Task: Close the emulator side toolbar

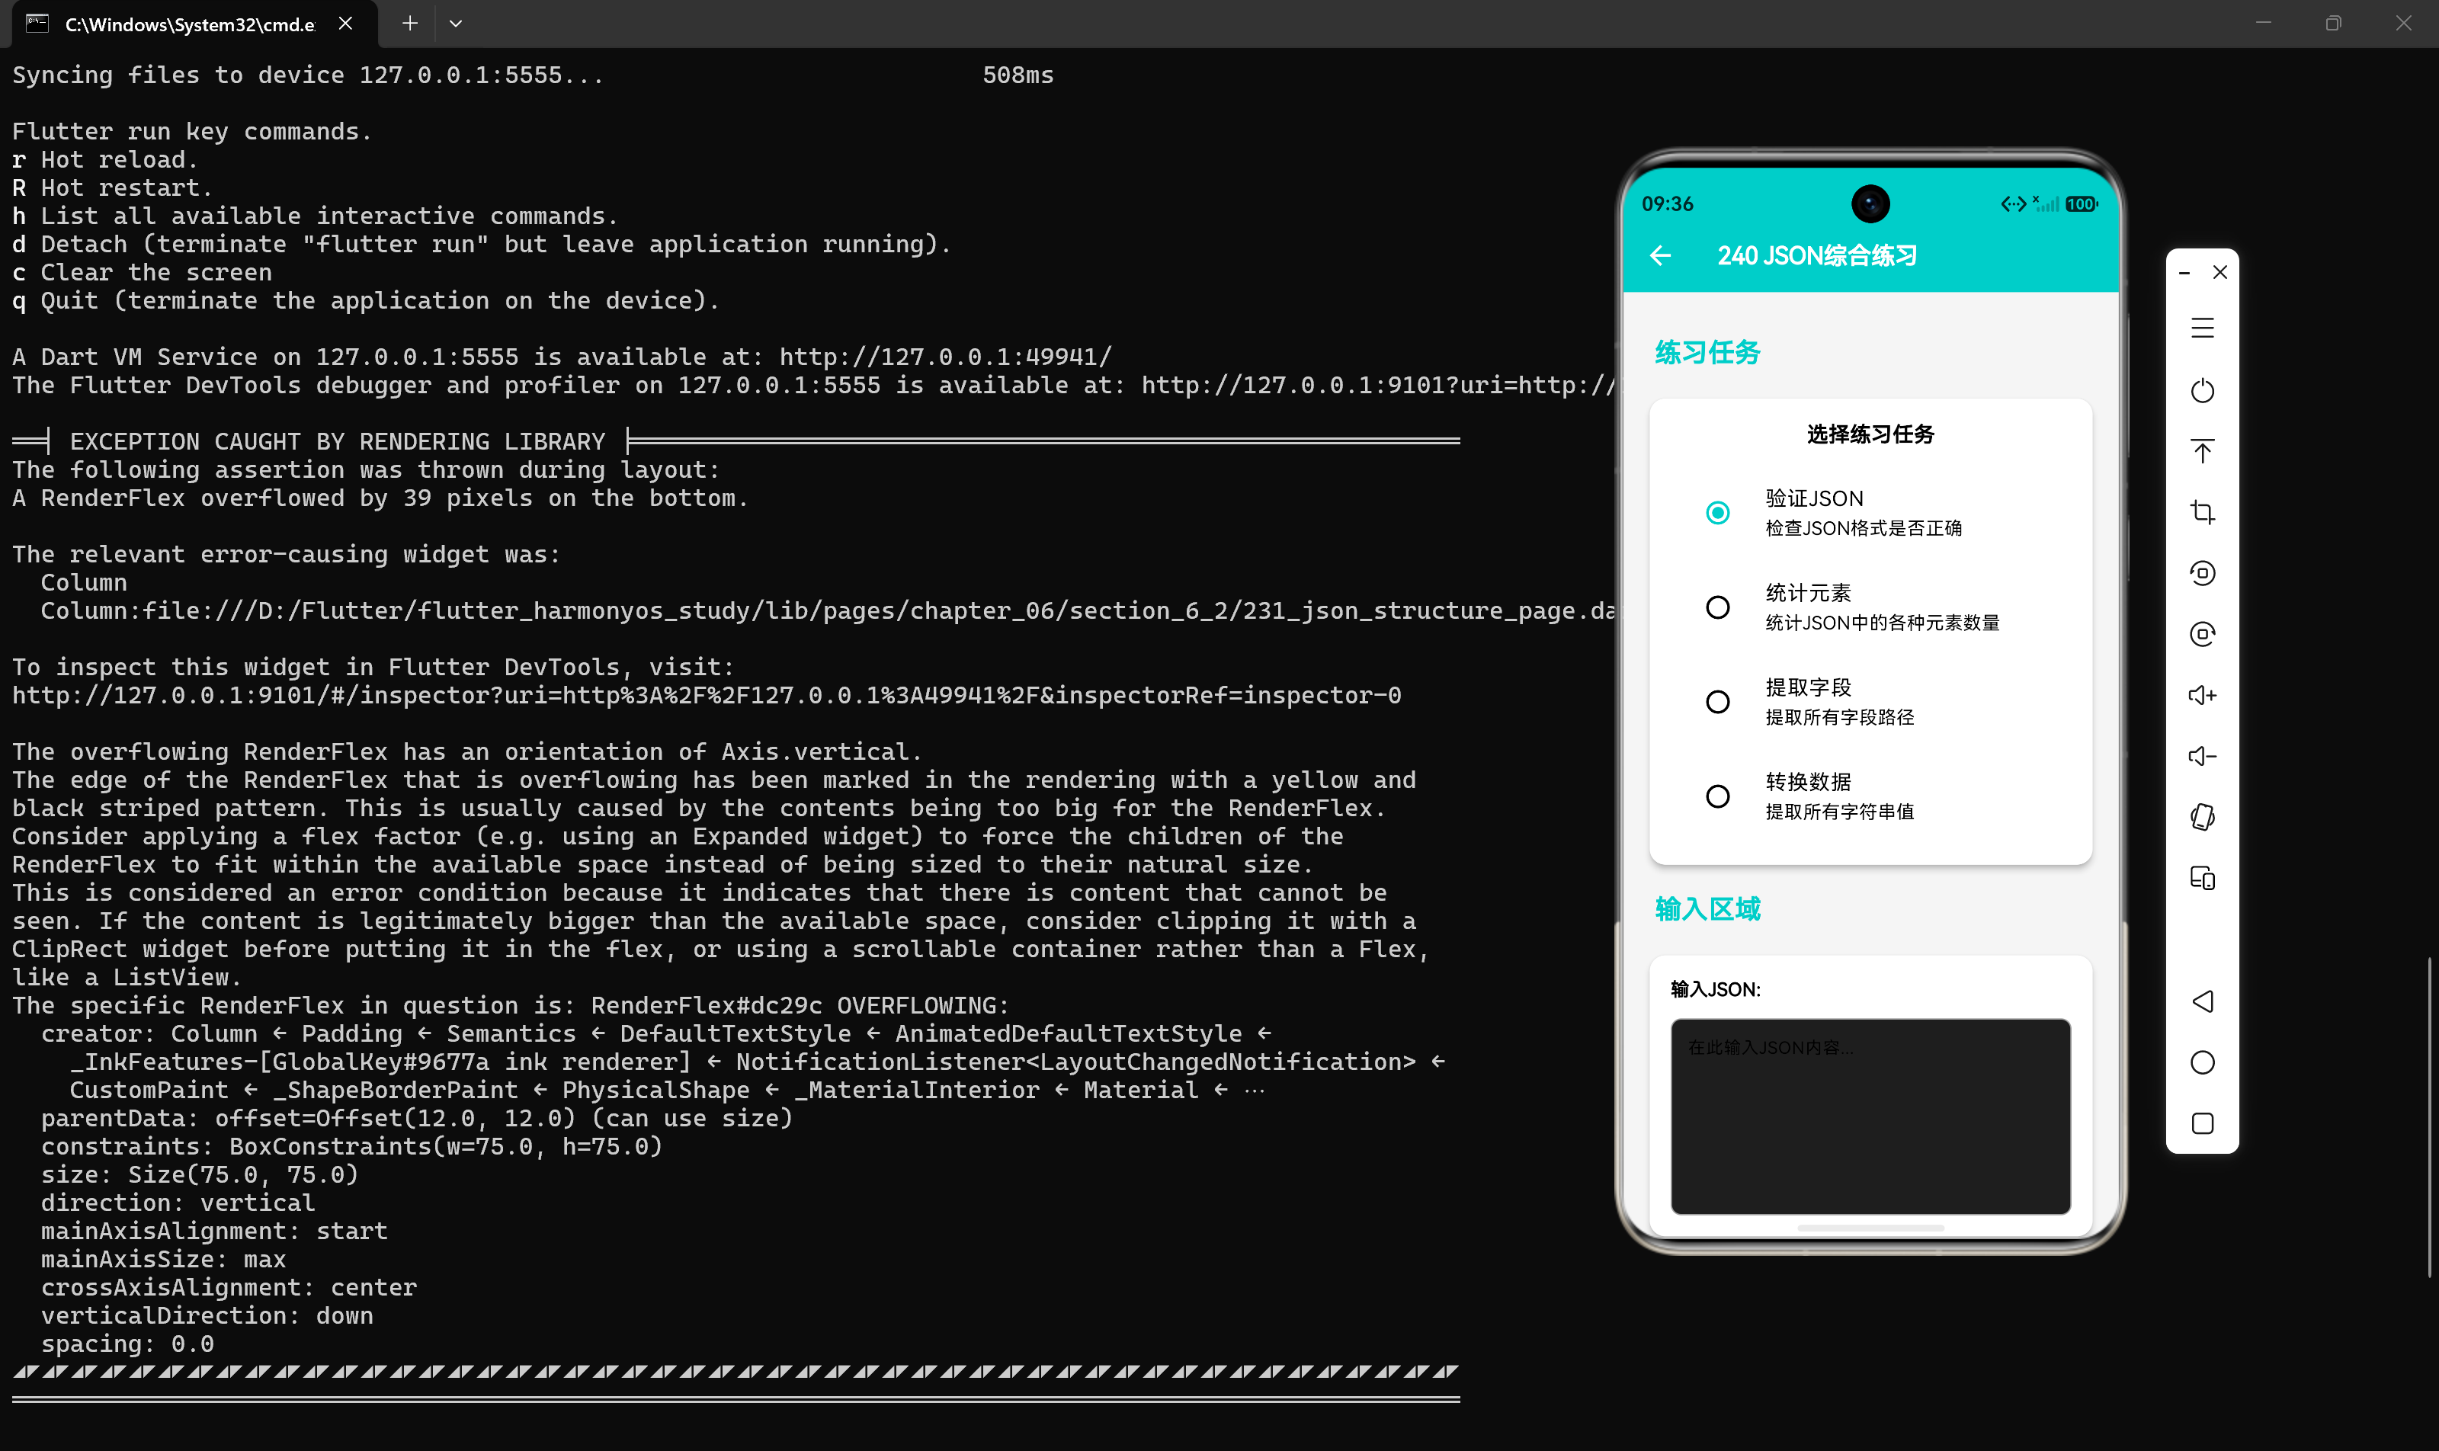Action: coord(2219,272)
